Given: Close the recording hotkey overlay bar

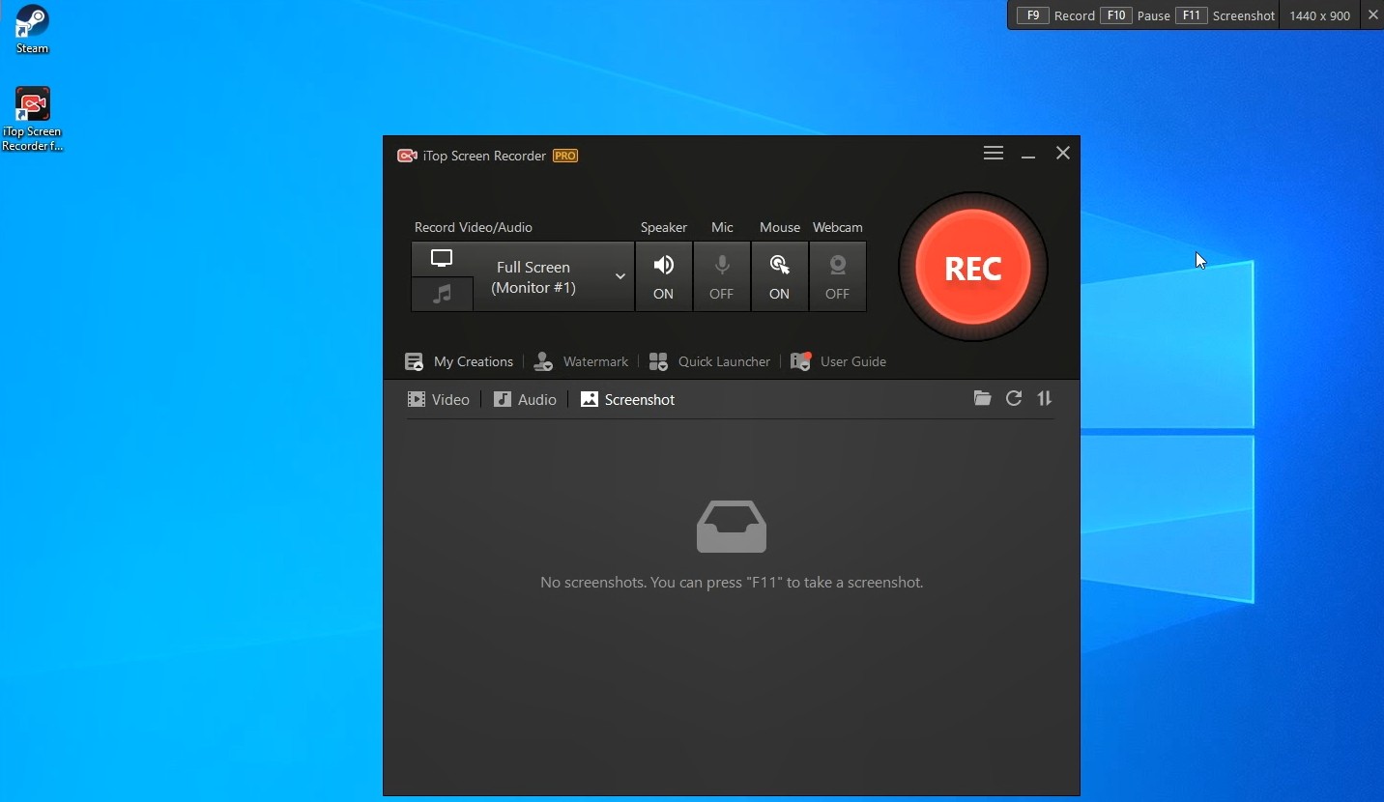Looking at the screenshot, I should 1372,15.
